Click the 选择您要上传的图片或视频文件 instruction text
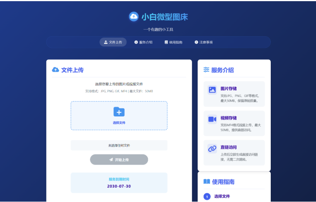This screenshot has height=202, width=316. click(x=119, y=84)
